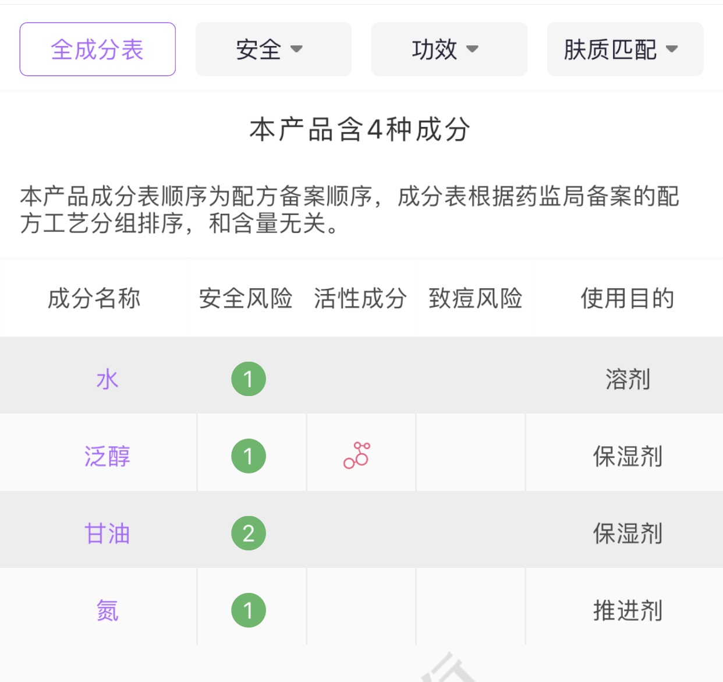723x682 pixels.
Task: Switch to the 全成分表 tab
Action: [97, 49]
